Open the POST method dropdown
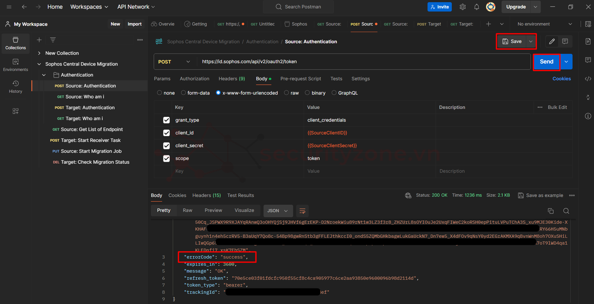 (174, 62)
